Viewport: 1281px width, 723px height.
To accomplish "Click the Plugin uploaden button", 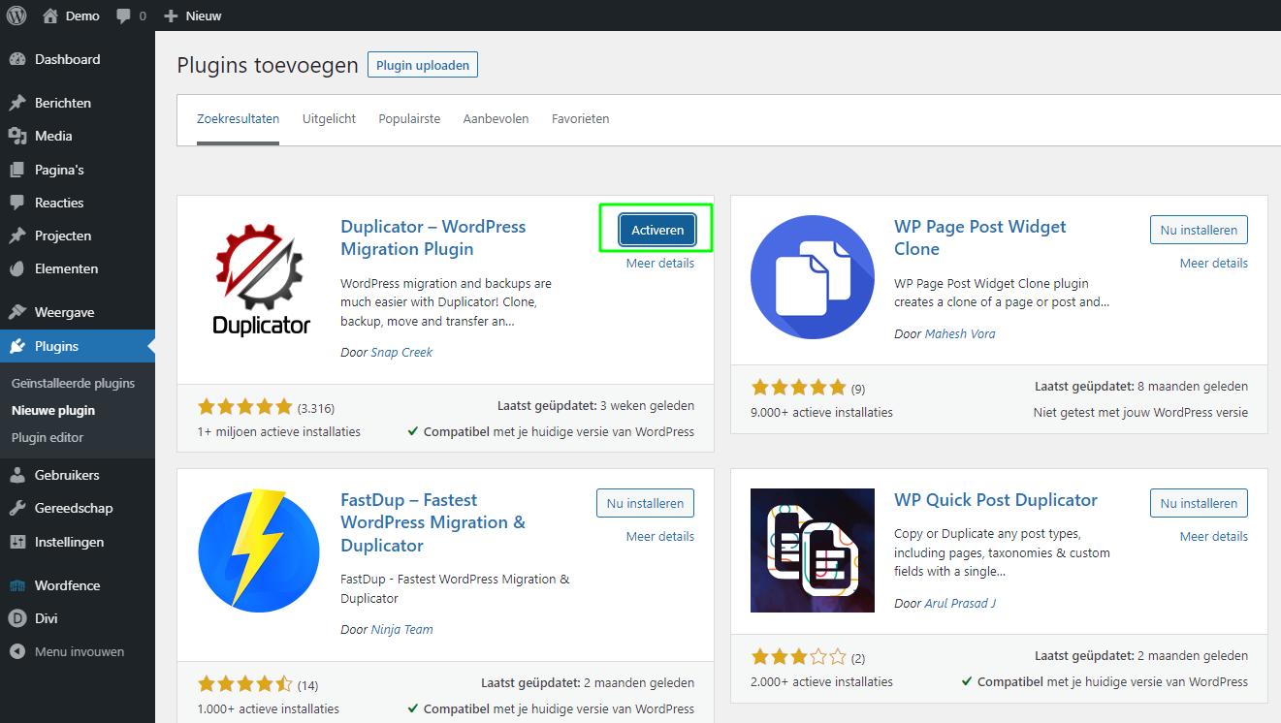I will (x=422, y=65).
